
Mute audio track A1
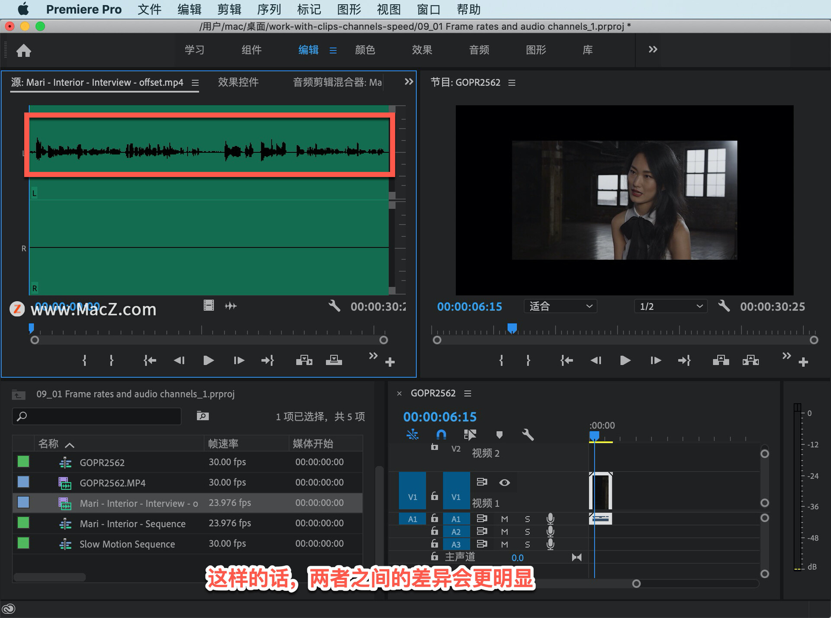504,518
